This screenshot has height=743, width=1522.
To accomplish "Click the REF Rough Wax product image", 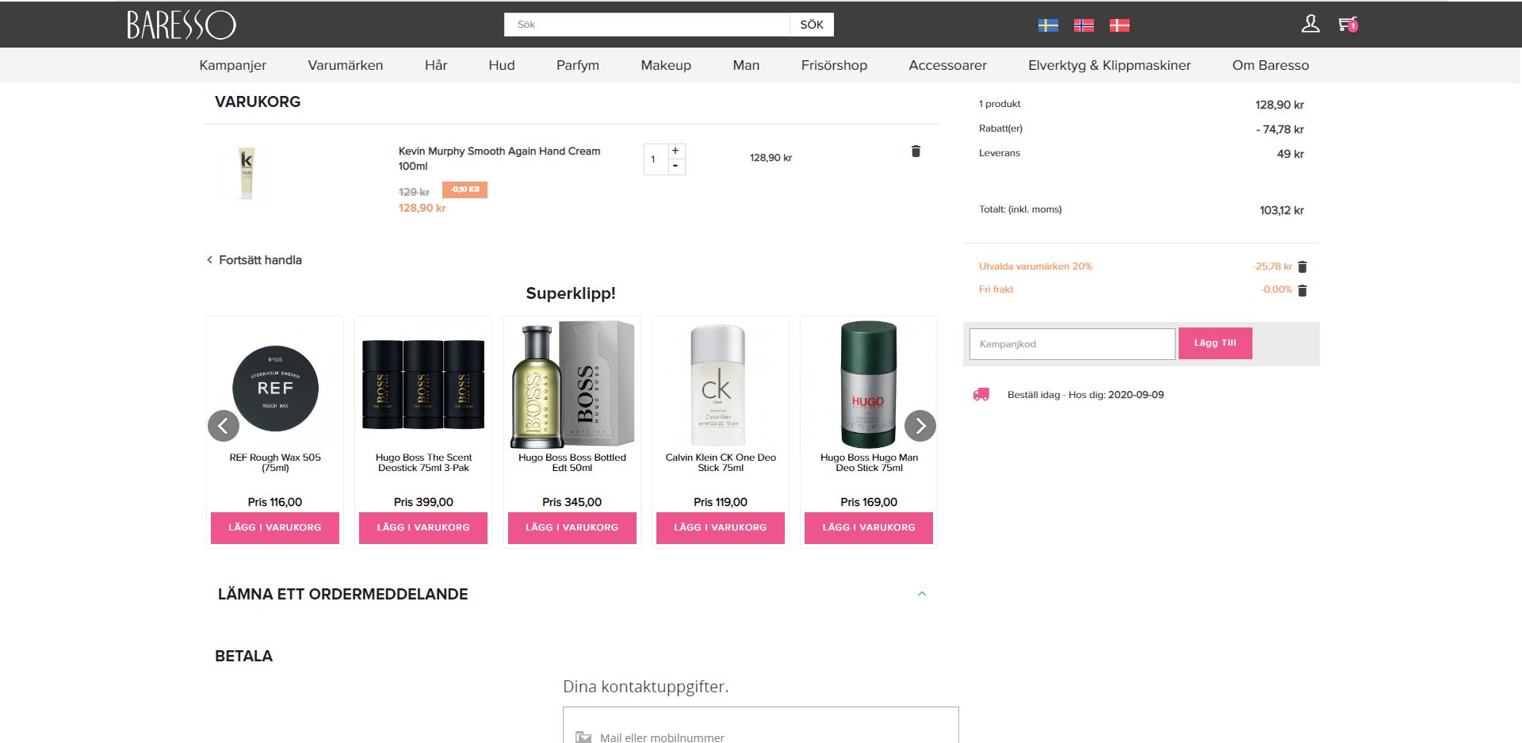I will (x=275, y=388).
